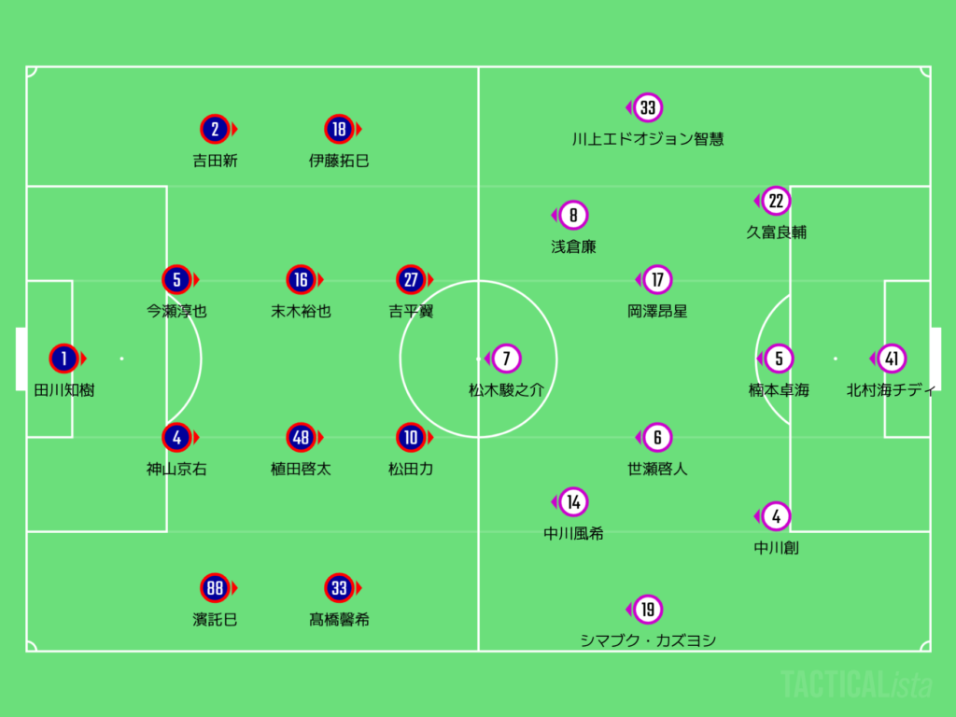
Task: Click white player marker number 22
Action: click(x=776, y=201)
